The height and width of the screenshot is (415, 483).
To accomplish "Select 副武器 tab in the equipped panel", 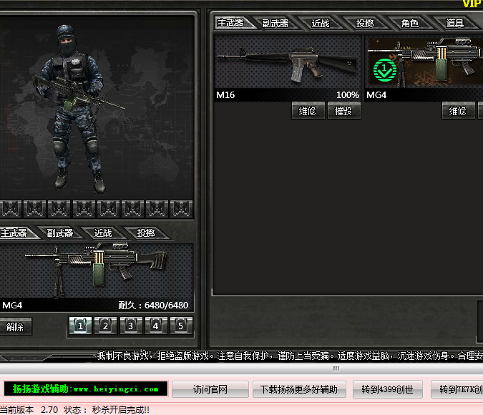I will coord(60,233).
